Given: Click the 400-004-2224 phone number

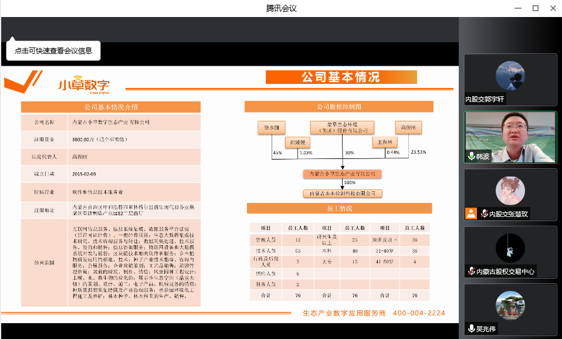Looking at the screenshot, I should click(419, 313).
